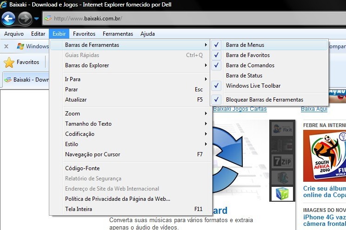Uncheck Windows Live Toolbar
Viewport: 346px width, 230px height.
click(269, 86)
